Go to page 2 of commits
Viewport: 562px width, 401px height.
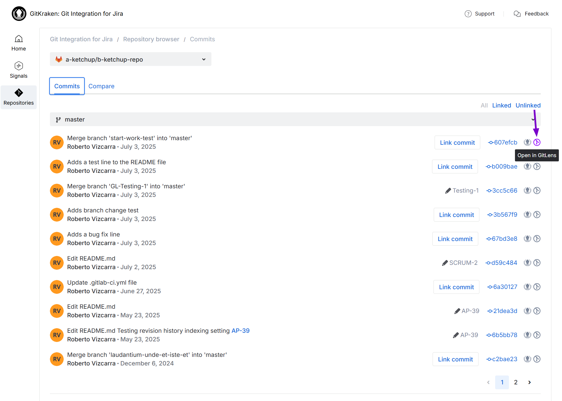[516, 382]
